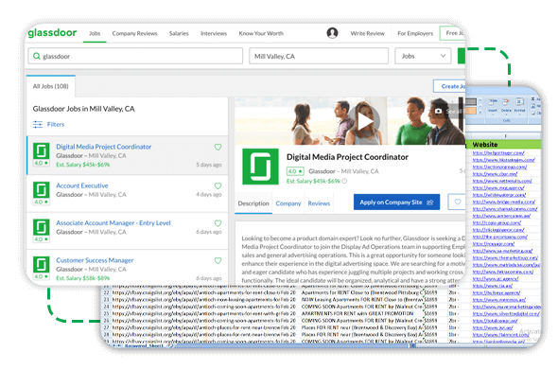Expand the cell styles gallery arrow in Excel

point(480,112)
